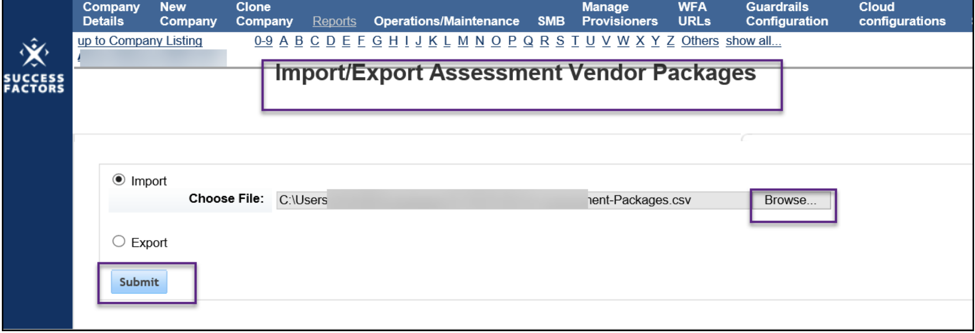Open the Company Details menu
Screen dimensions: 975x333
pyautogui.click(x=111, y=14)
